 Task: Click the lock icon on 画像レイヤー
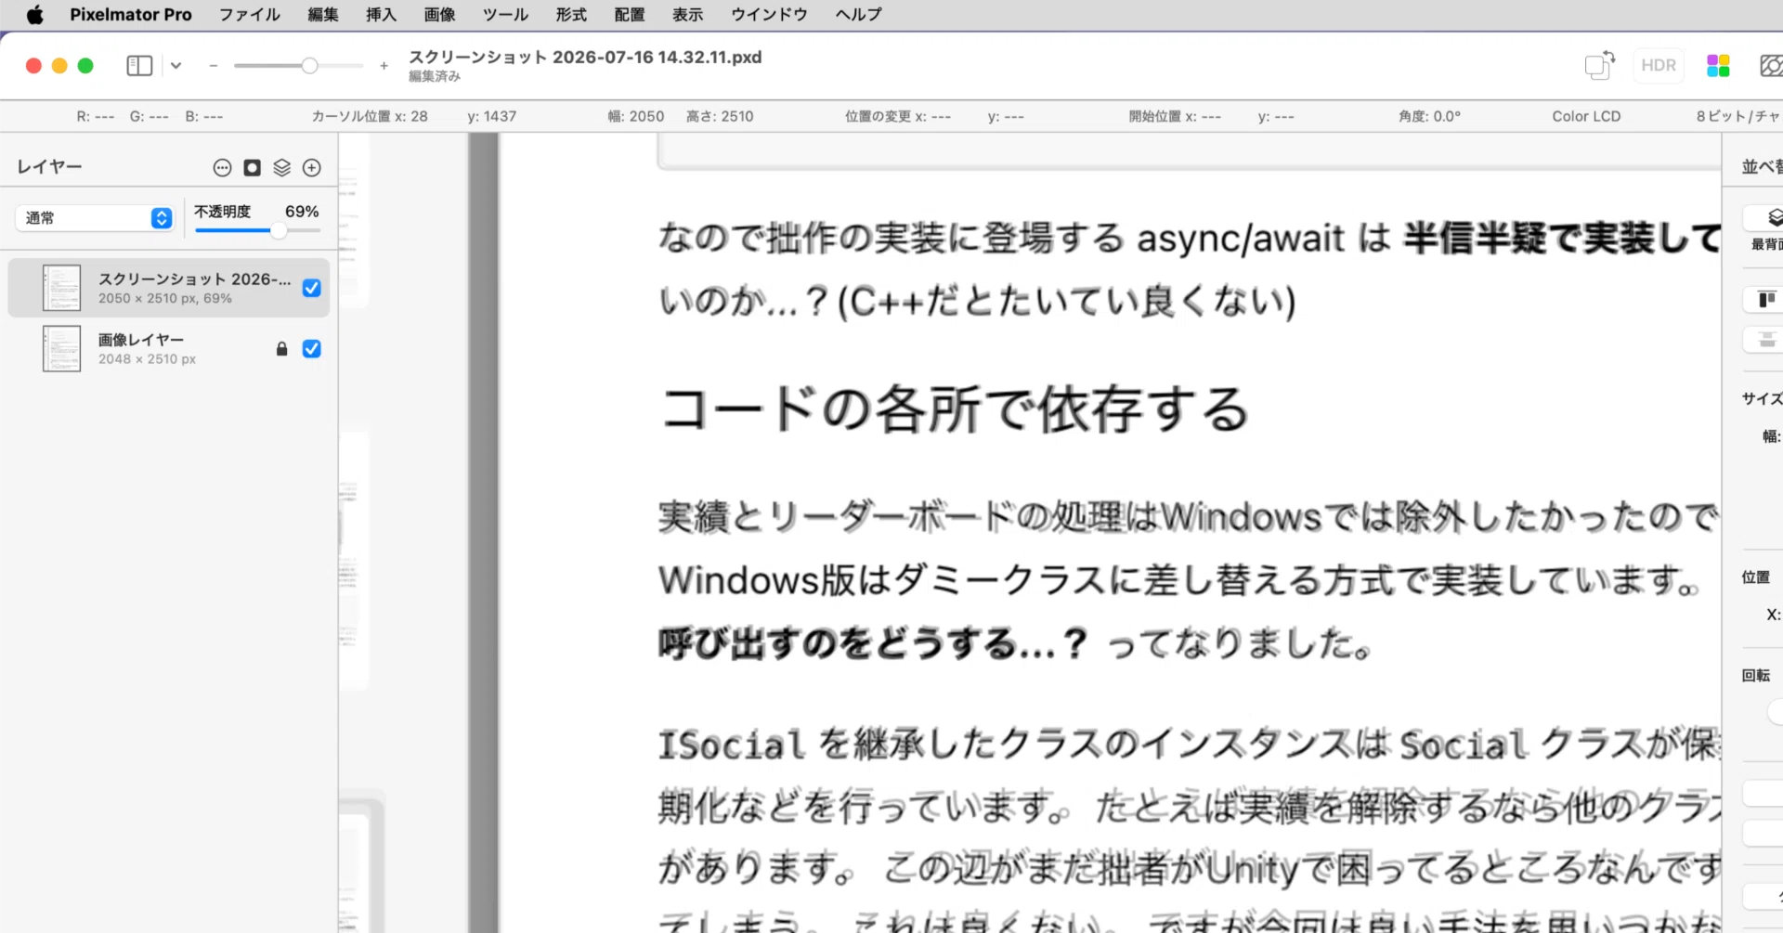tap(281, 349)
